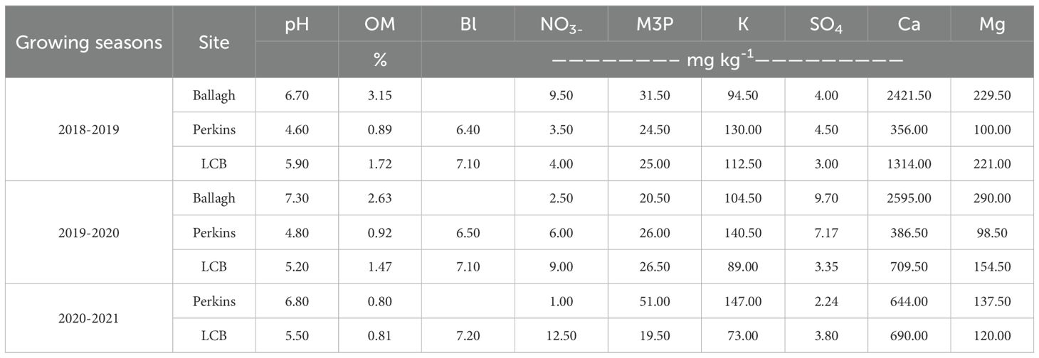The width and height of the screenshot is (1039, 358).
Task: Click the 2019-2020 growing season cell
Action: [x=89, y=232]
